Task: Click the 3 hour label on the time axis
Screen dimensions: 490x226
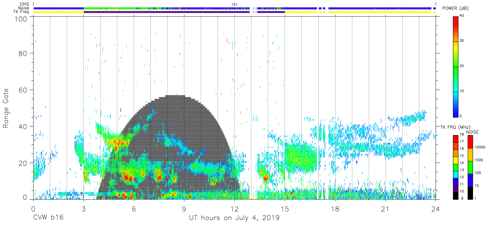Action: [x=83, y=209]
